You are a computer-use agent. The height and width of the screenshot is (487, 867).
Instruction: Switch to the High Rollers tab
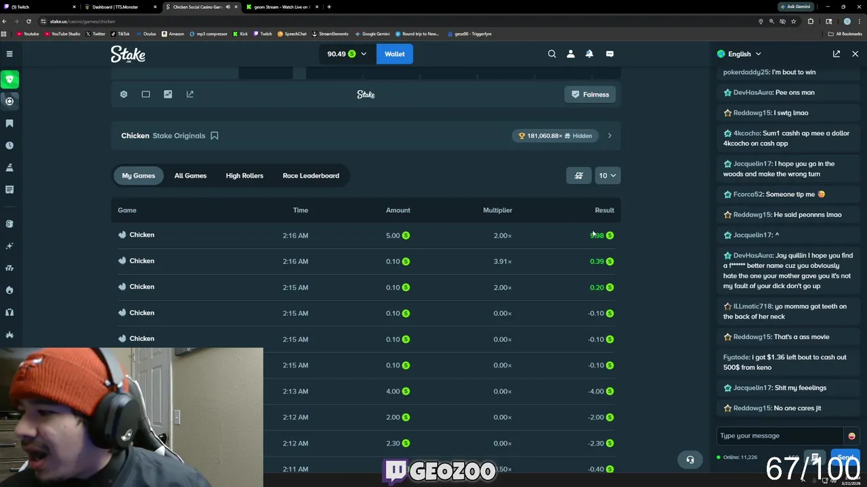pyautogui.click(x=245, y=175)
